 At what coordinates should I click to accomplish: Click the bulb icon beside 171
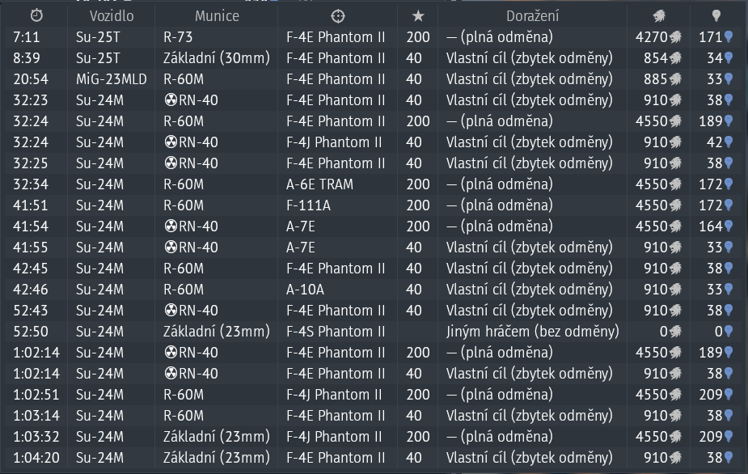[728, 37]
